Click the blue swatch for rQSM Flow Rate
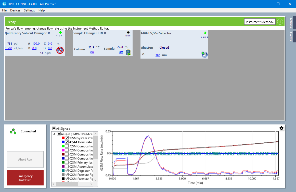296x192 pixels. pyautogui.click(x=63, y=142)
